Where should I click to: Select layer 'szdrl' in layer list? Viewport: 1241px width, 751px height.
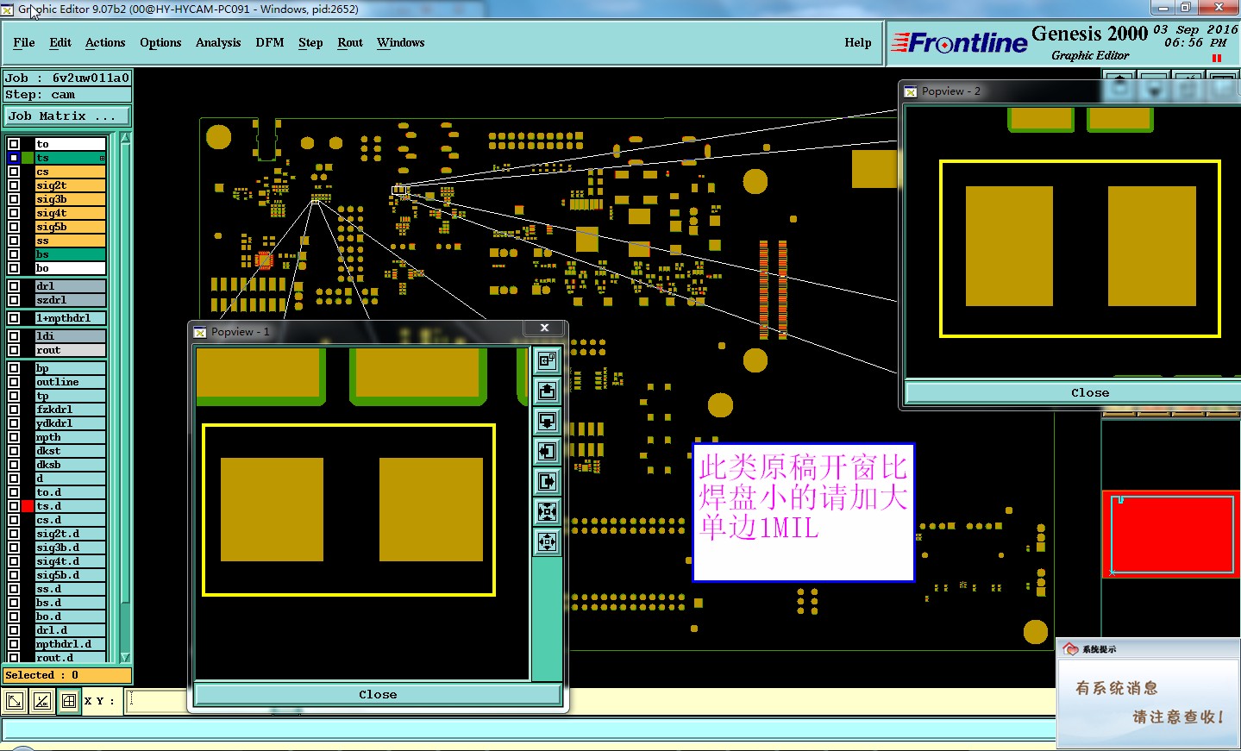pos(70,300)
